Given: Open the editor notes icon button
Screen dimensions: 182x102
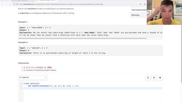Looking at the screenshot, I should 148,78.
